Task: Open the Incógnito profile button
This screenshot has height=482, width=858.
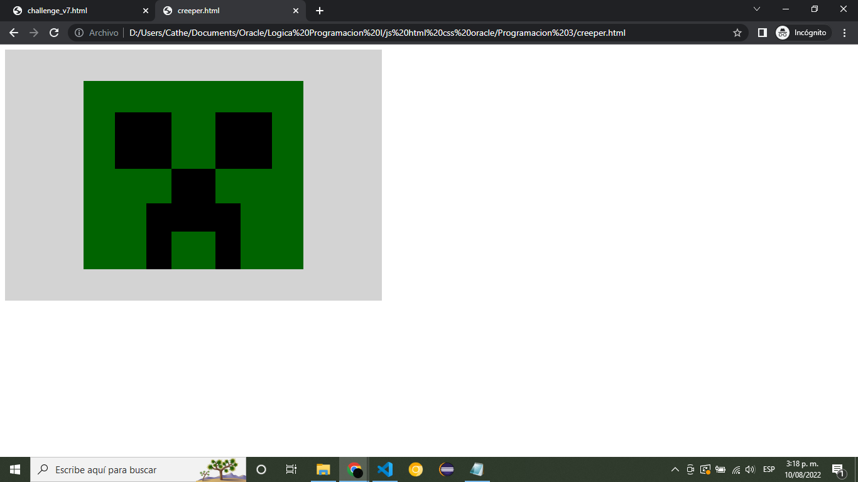Action: tap(803, 33)
